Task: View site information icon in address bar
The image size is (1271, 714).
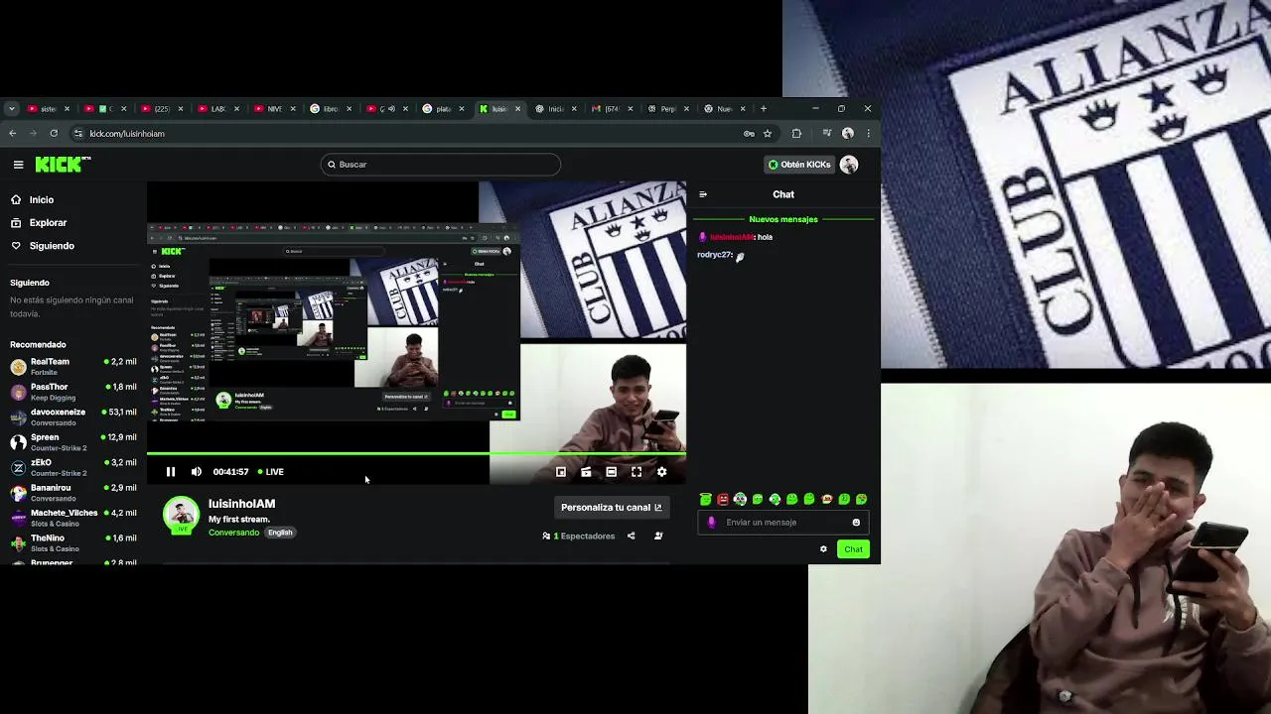Action: (x=78, y=133)
